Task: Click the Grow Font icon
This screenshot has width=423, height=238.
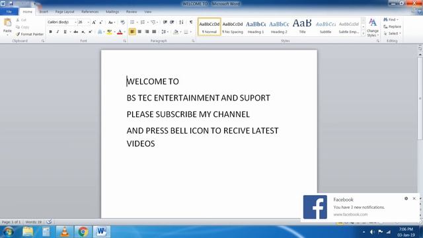Action: tap(94, 22)
